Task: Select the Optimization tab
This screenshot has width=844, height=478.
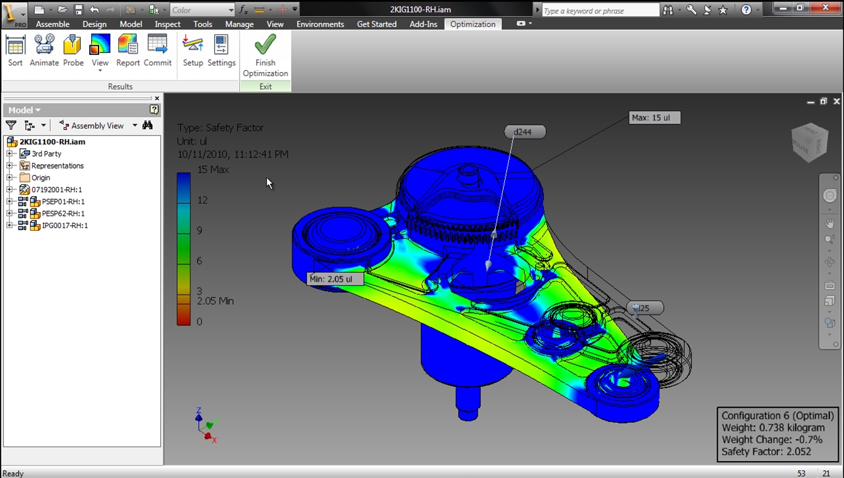Action: [x=472, y=24]
